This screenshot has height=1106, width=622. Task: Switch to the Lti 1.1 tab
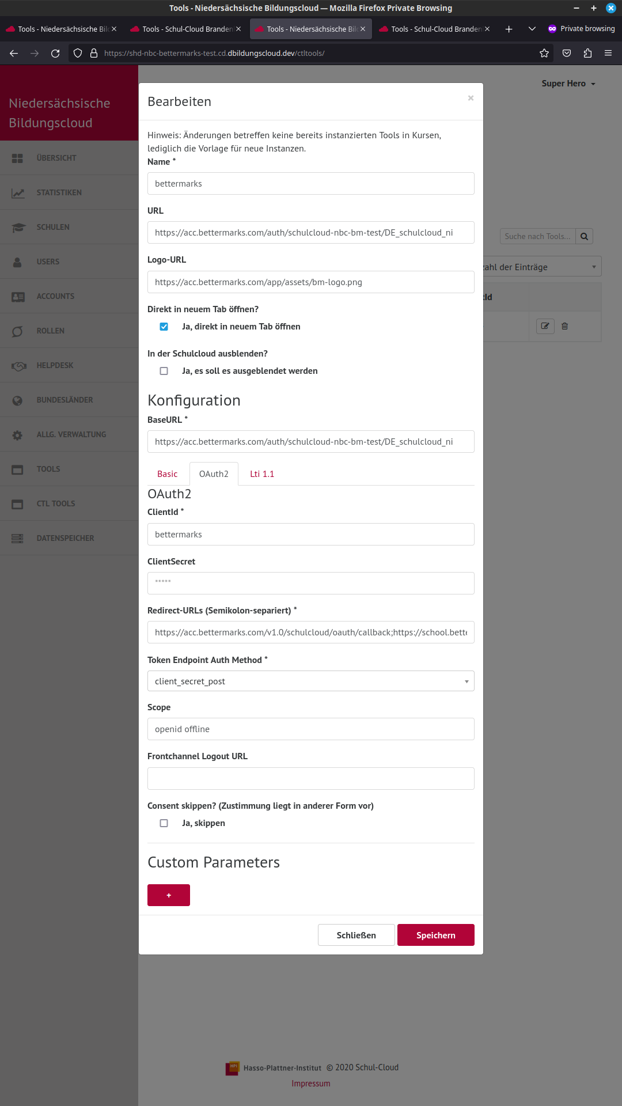[x=261, y=474]
